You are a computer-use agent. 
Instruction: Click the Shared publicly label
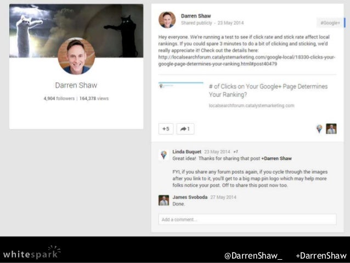tap(196, 23)
